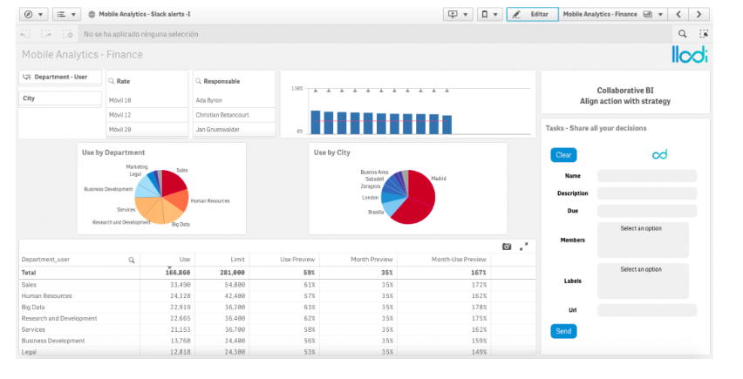Select the Services table row

pyautogui.click(x=277, y=329)
